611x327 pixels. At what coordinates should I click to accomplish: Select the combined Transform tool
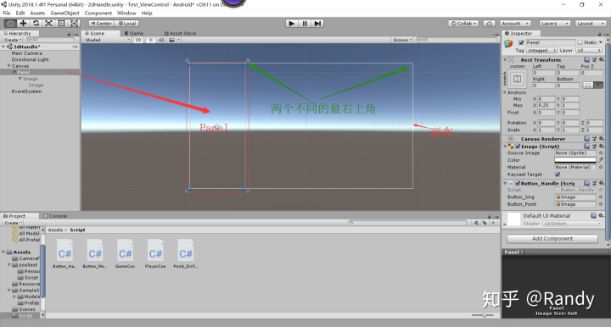click(75, 24)
